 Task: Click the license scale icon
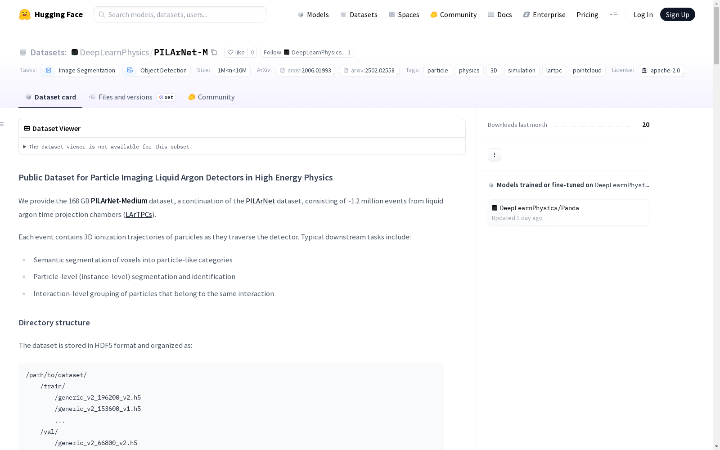click(x=644, y=70)
